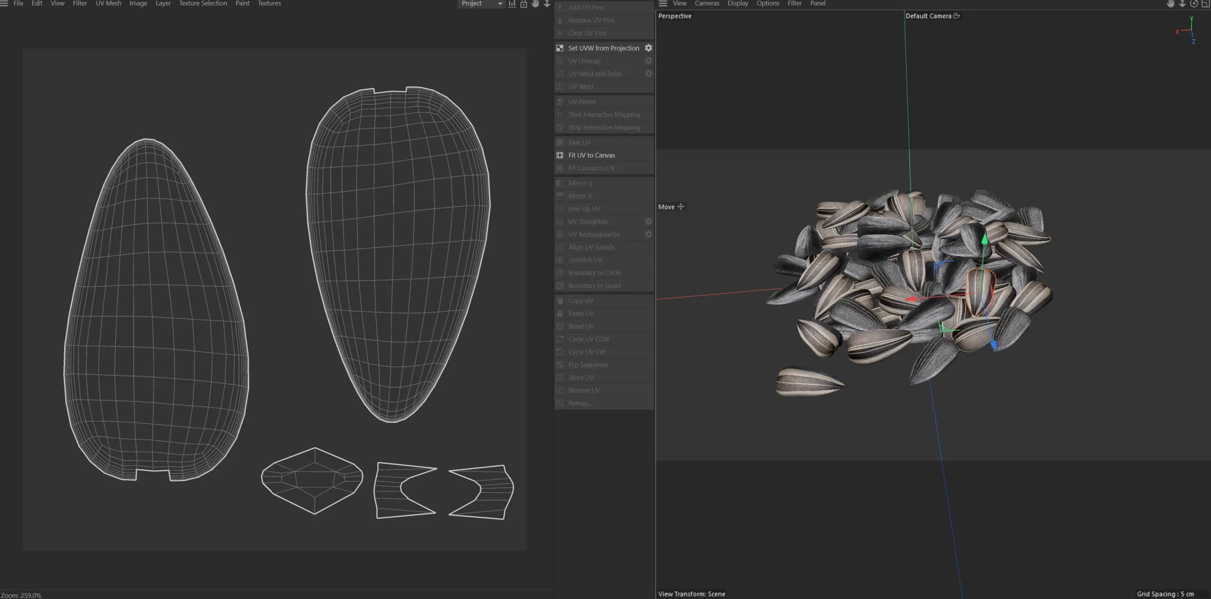Open the Set UVW from Projection gear icon
Image resolution: width=1211 pixels, height=599 pixels.
click(x=649, y=48)
